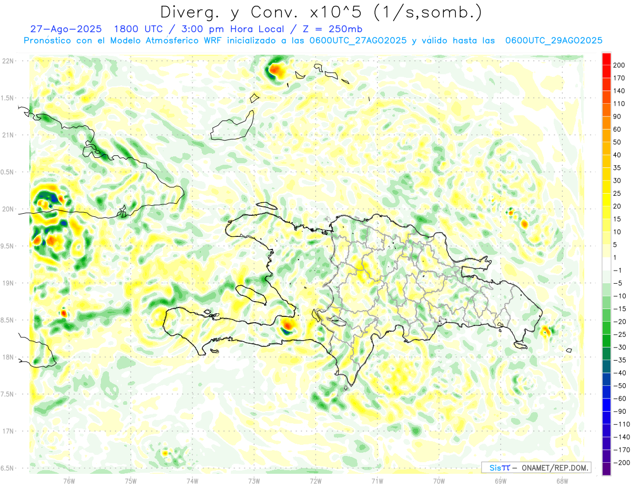Viewport: 631px width, 488px height.
Task: Click the "74W" longitude label
Action: tap(192, 481)
